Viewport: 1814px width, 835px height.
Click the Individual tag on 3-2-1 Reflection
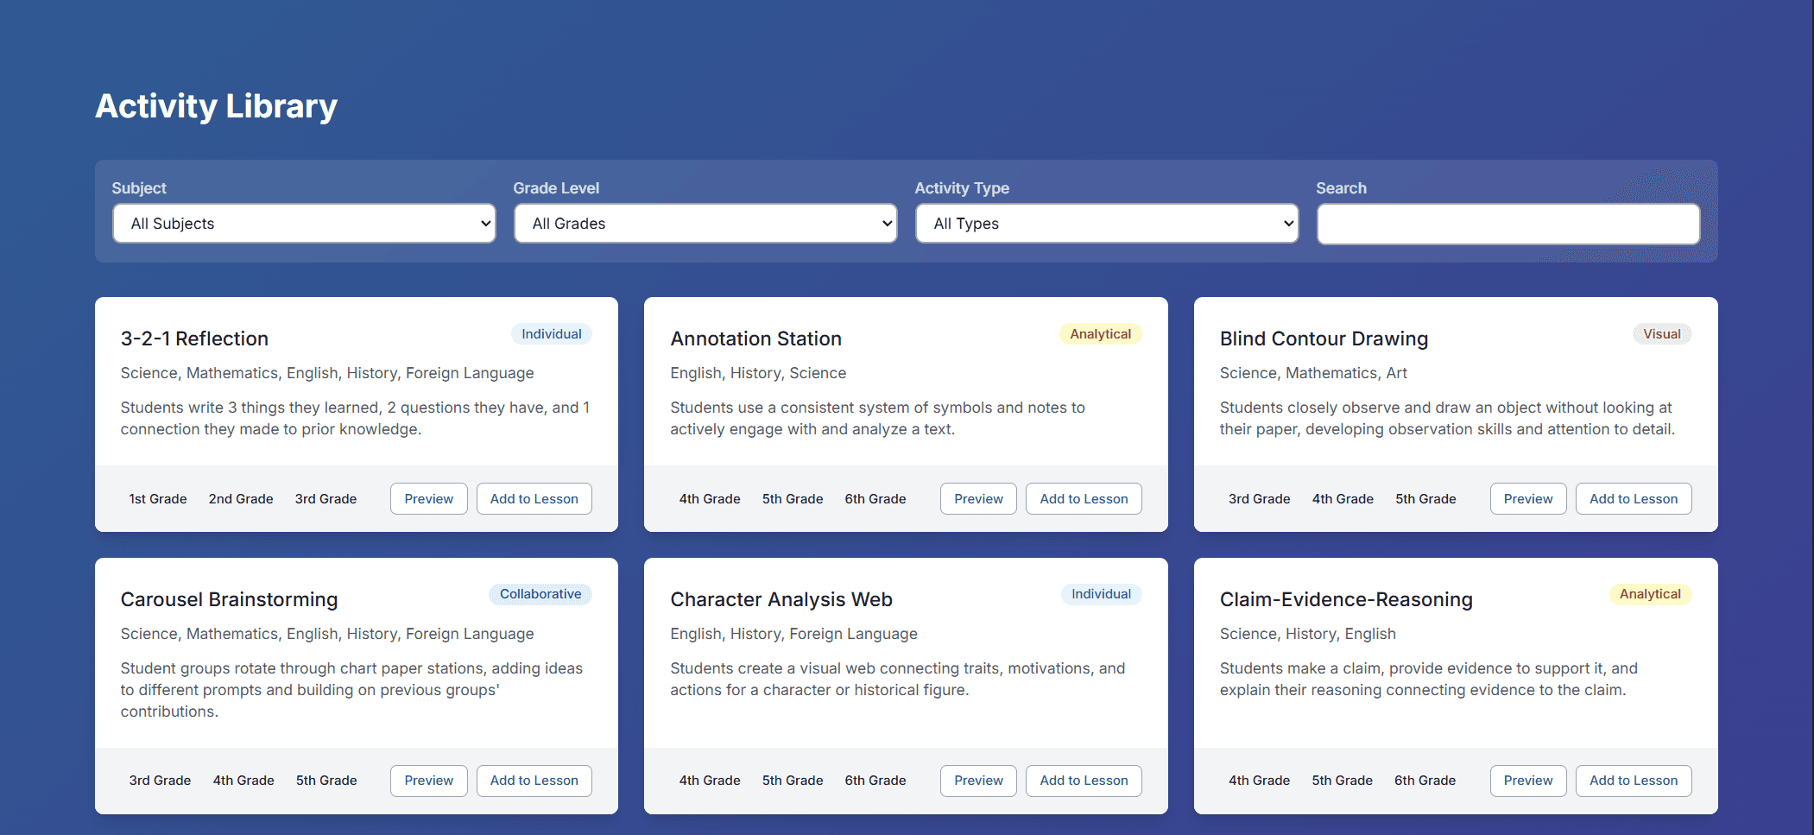pyautogui.click(x=551, y=334)
